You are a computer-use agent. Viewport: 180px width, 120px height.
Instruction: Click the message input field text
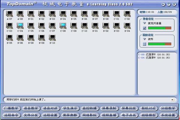coord(26,100)
